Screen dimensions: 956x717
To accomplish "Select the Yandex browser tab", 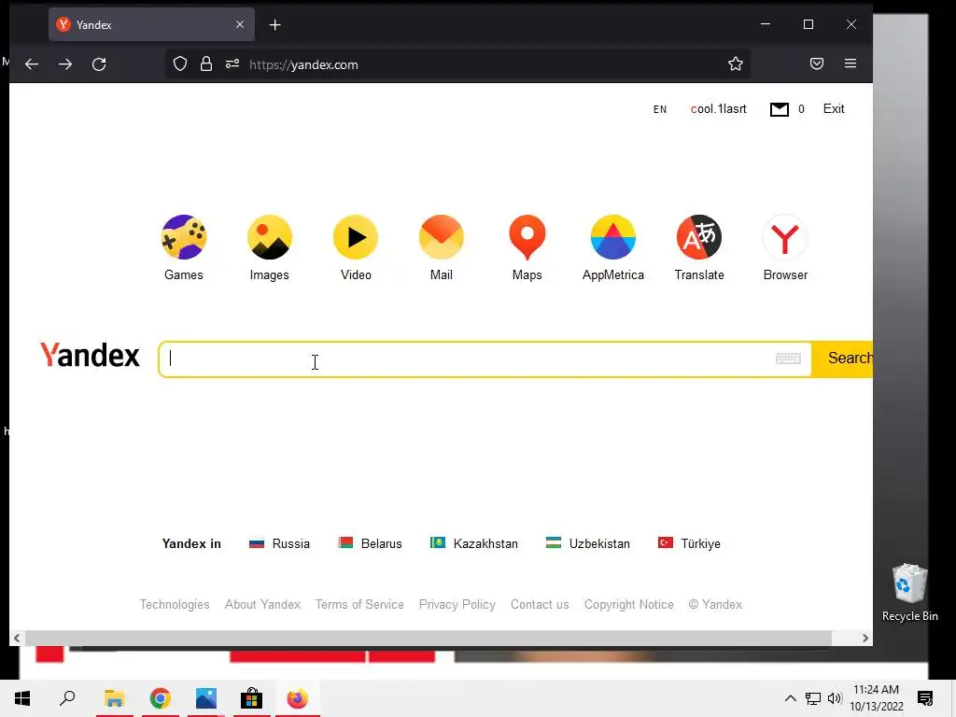I will (x=151, y=24).
